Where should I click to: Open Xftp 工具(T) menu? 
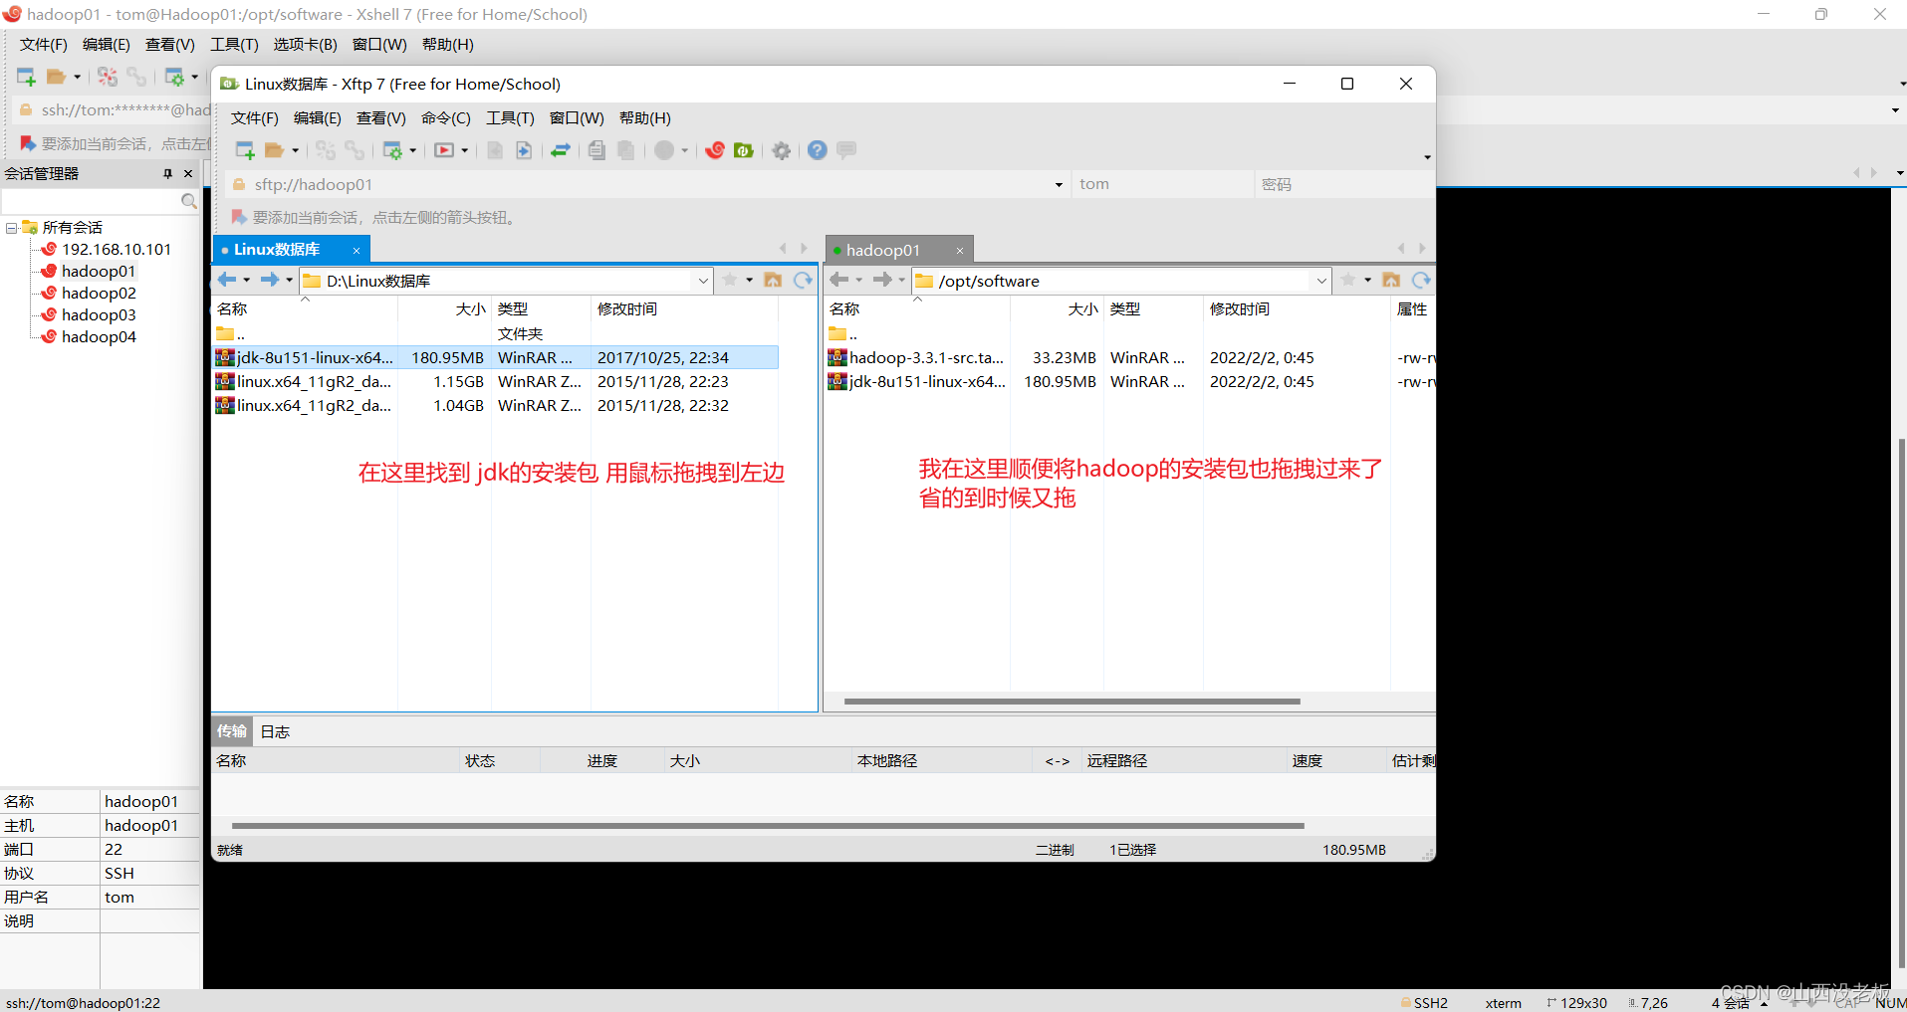coord(510,118)
